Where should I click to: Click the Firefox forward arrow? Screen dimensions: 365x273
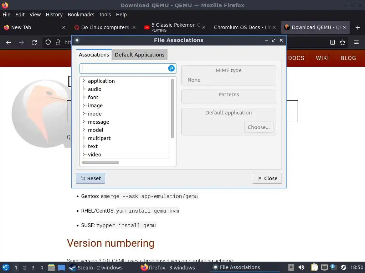tap(21, 43)
